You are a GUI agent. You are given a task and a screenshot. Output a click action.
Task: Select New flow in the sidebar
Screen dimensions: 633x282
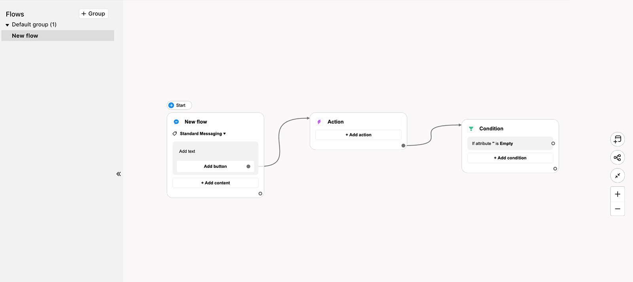click(25, 36)
